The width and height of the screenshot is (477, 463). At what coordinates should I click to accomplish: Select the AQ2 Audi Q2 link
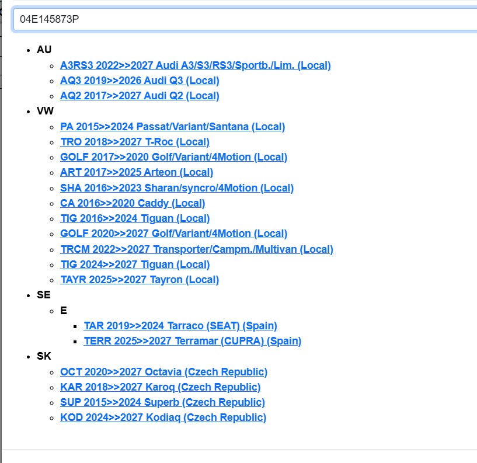(x=140, y=96)
